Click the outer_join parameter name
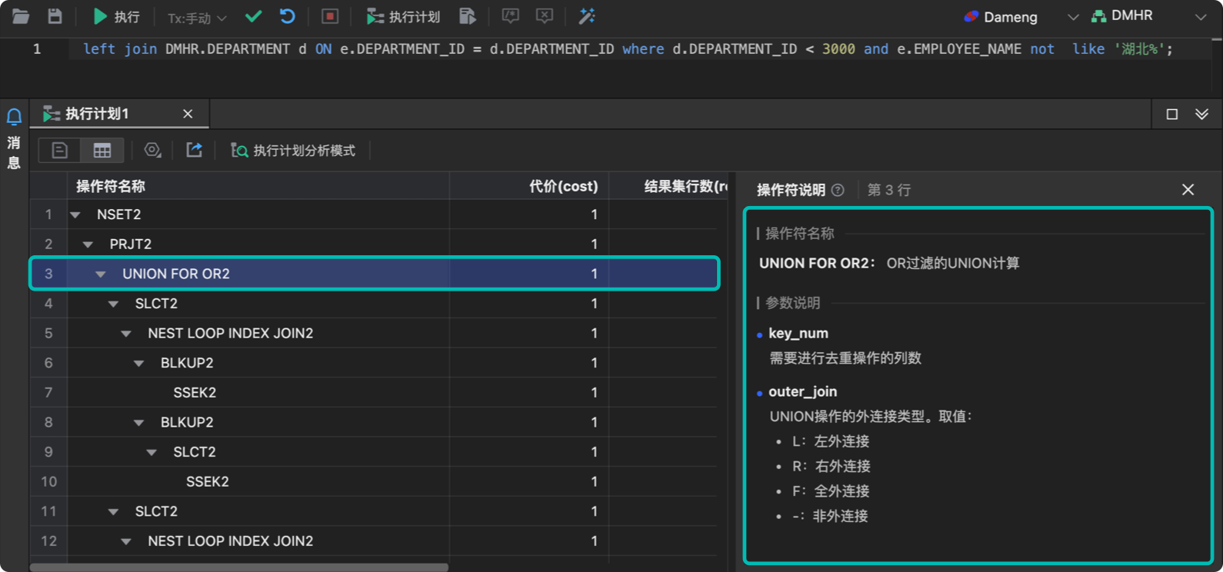The height and width of the screenshot is (572, 1223). click(802, 392)
